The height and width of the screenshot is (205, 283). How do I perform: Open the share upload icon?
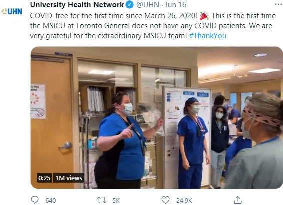point(238,200)
